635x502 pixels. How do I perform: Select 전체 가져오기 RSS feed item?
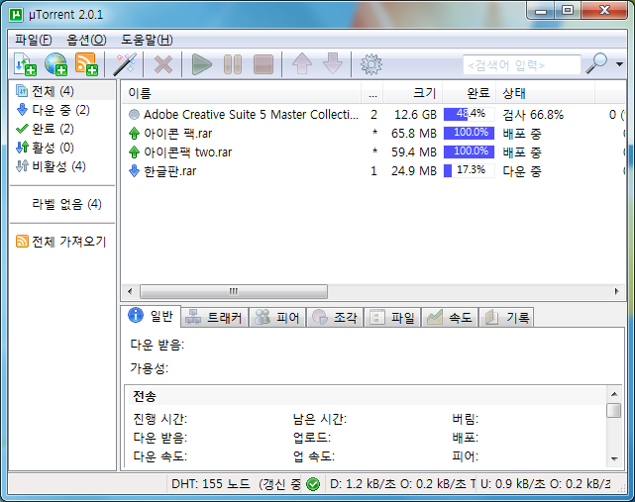[60, 242]
